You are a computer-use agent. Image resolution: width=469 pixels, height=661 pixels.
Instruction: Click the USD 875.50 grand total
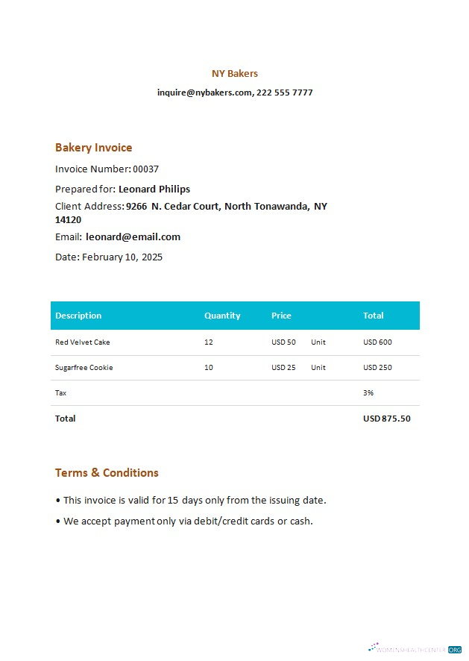coord(387,419)
